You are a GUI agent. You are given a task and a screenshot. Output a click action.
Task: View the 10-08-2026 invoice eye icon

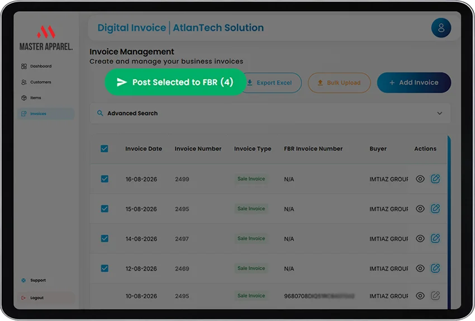(x=420, y=296)
